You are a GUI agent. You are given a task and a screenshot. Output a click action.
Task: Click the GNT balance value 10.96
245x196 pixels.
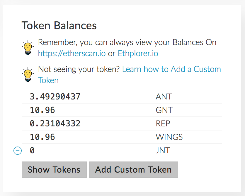[x=42, y=110]
